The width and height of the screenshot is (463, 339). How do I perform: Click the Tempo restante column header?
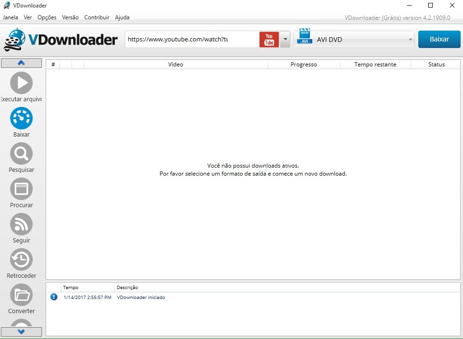[x=375, y=65]
